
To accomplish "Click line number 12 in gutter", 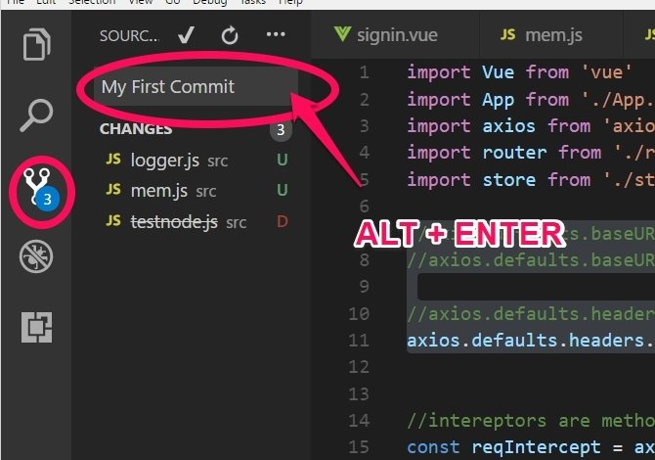I will [359, 367].
